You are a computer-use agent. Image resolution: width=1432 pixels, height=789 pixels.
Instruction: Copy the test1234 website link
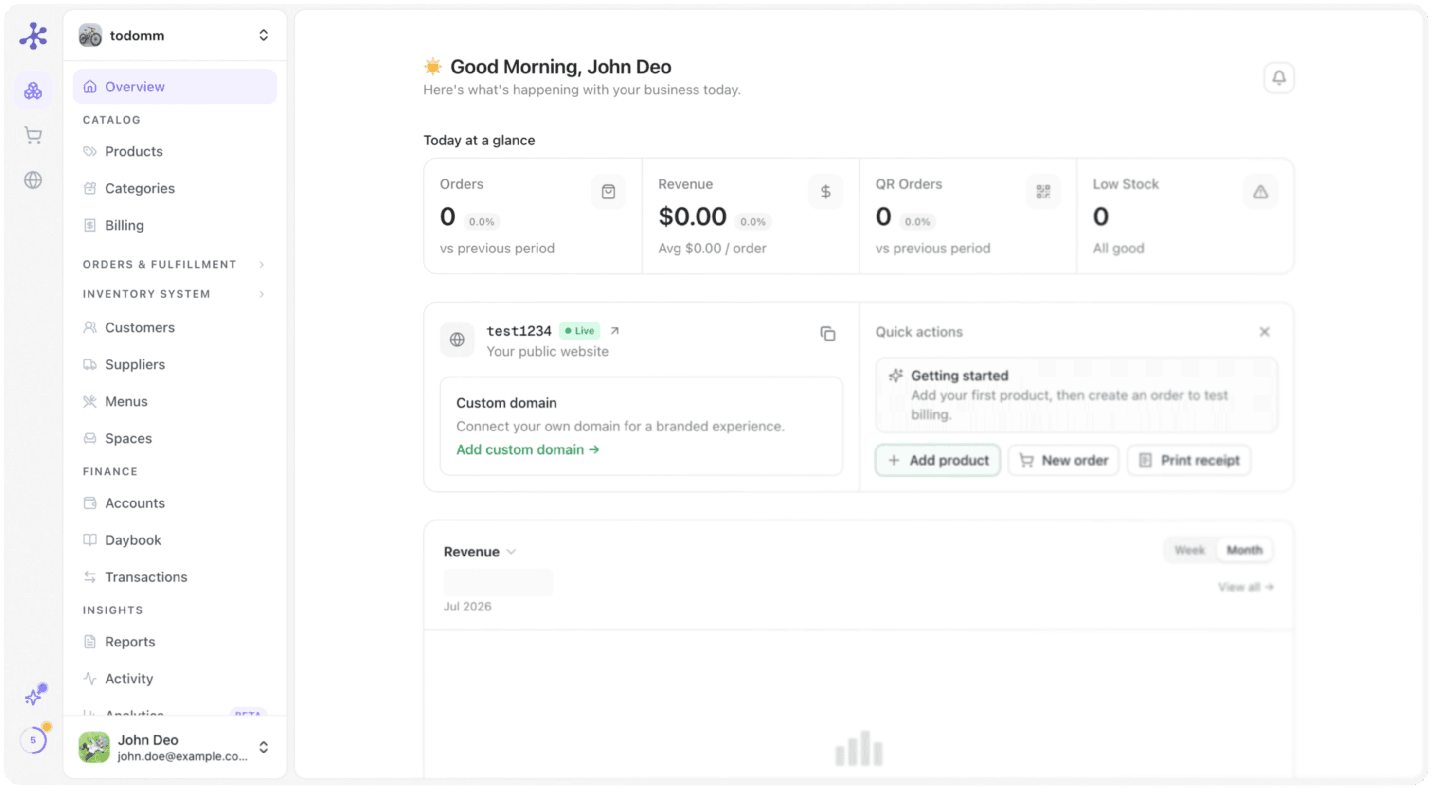pos(828,334)
